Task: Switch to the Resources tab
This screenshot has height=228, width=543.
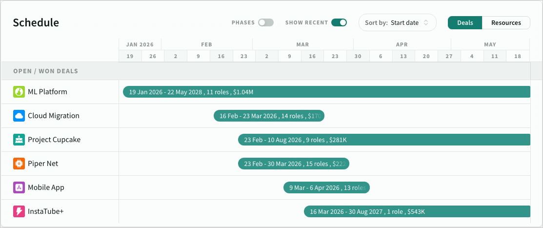Action: pyautogui.click(x=506, y=22)
